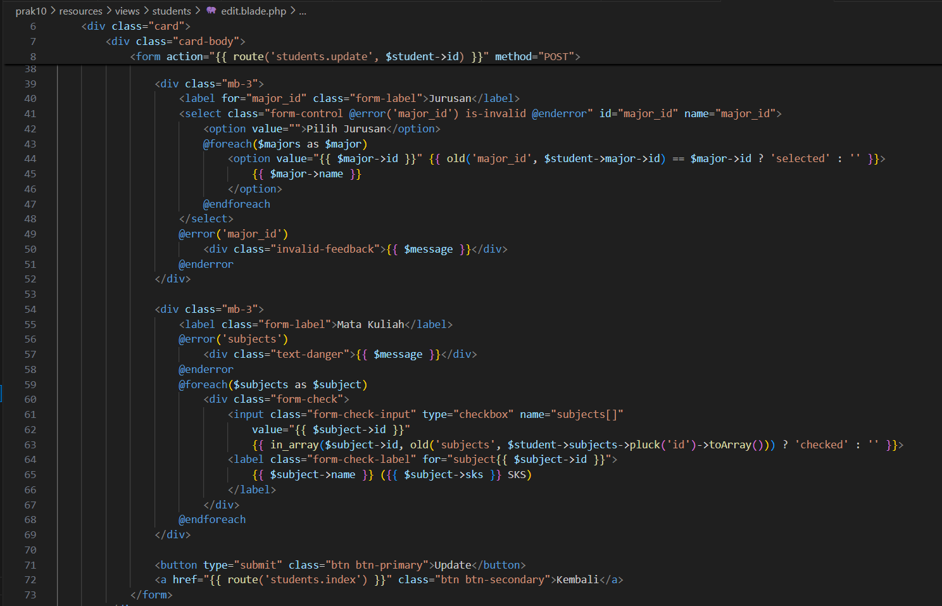
Task: Click the Update button text in code
Action: (453, 565)
